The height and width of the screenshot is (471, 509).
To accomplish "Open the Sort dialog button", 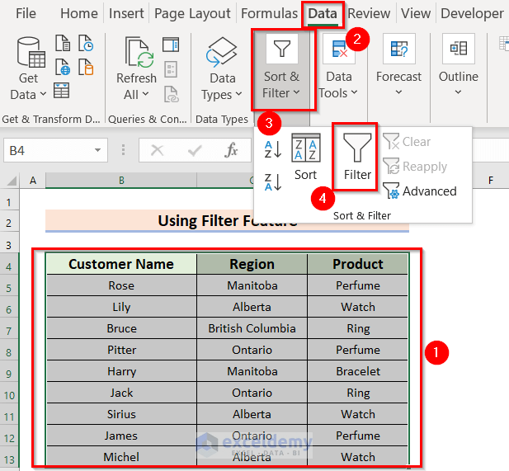I will [x=305, y=158].
